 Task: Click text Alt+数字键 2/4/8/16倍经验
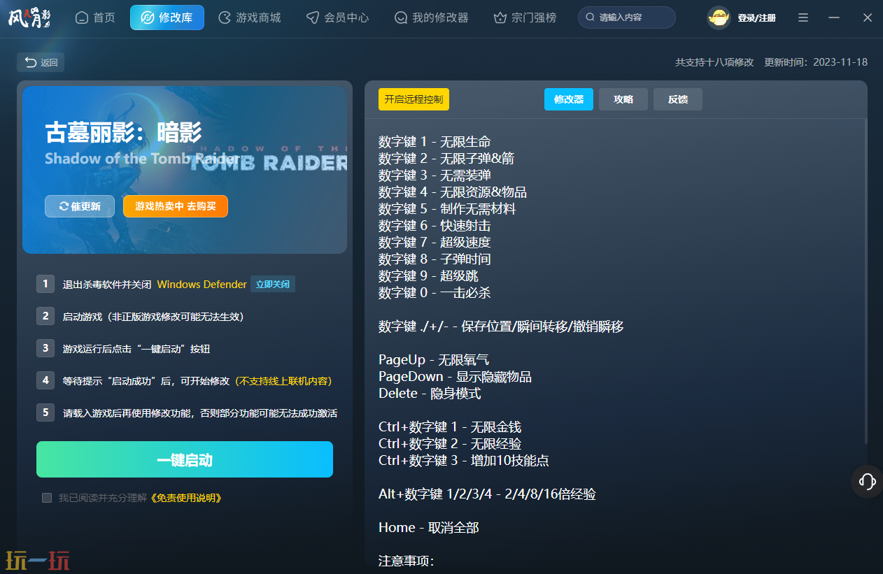pos(487,494)
